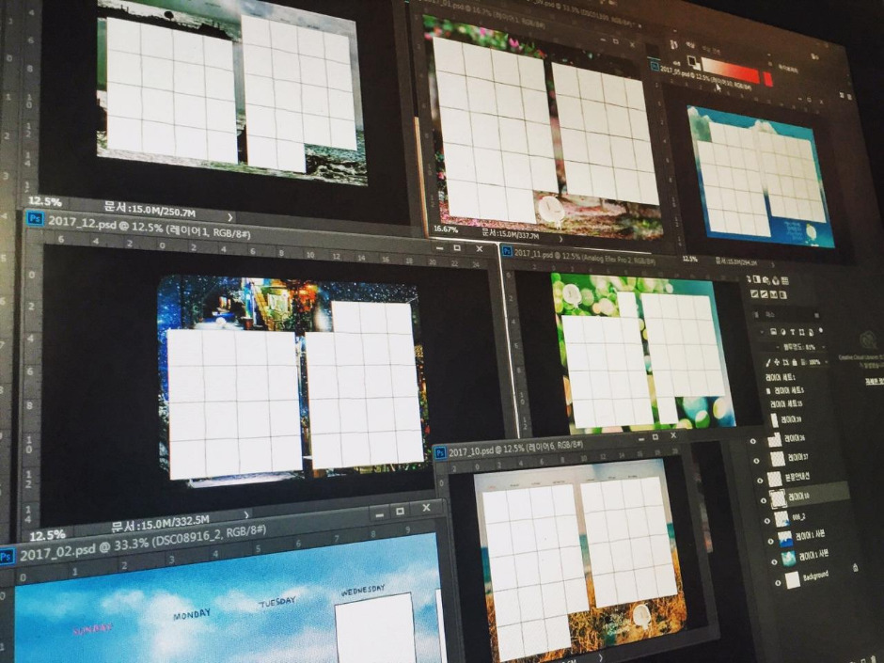Select the 레이어 세트1 group
The height and width of the screenshot is (663, 884).
pyautogui.click(x=781, y=378)
